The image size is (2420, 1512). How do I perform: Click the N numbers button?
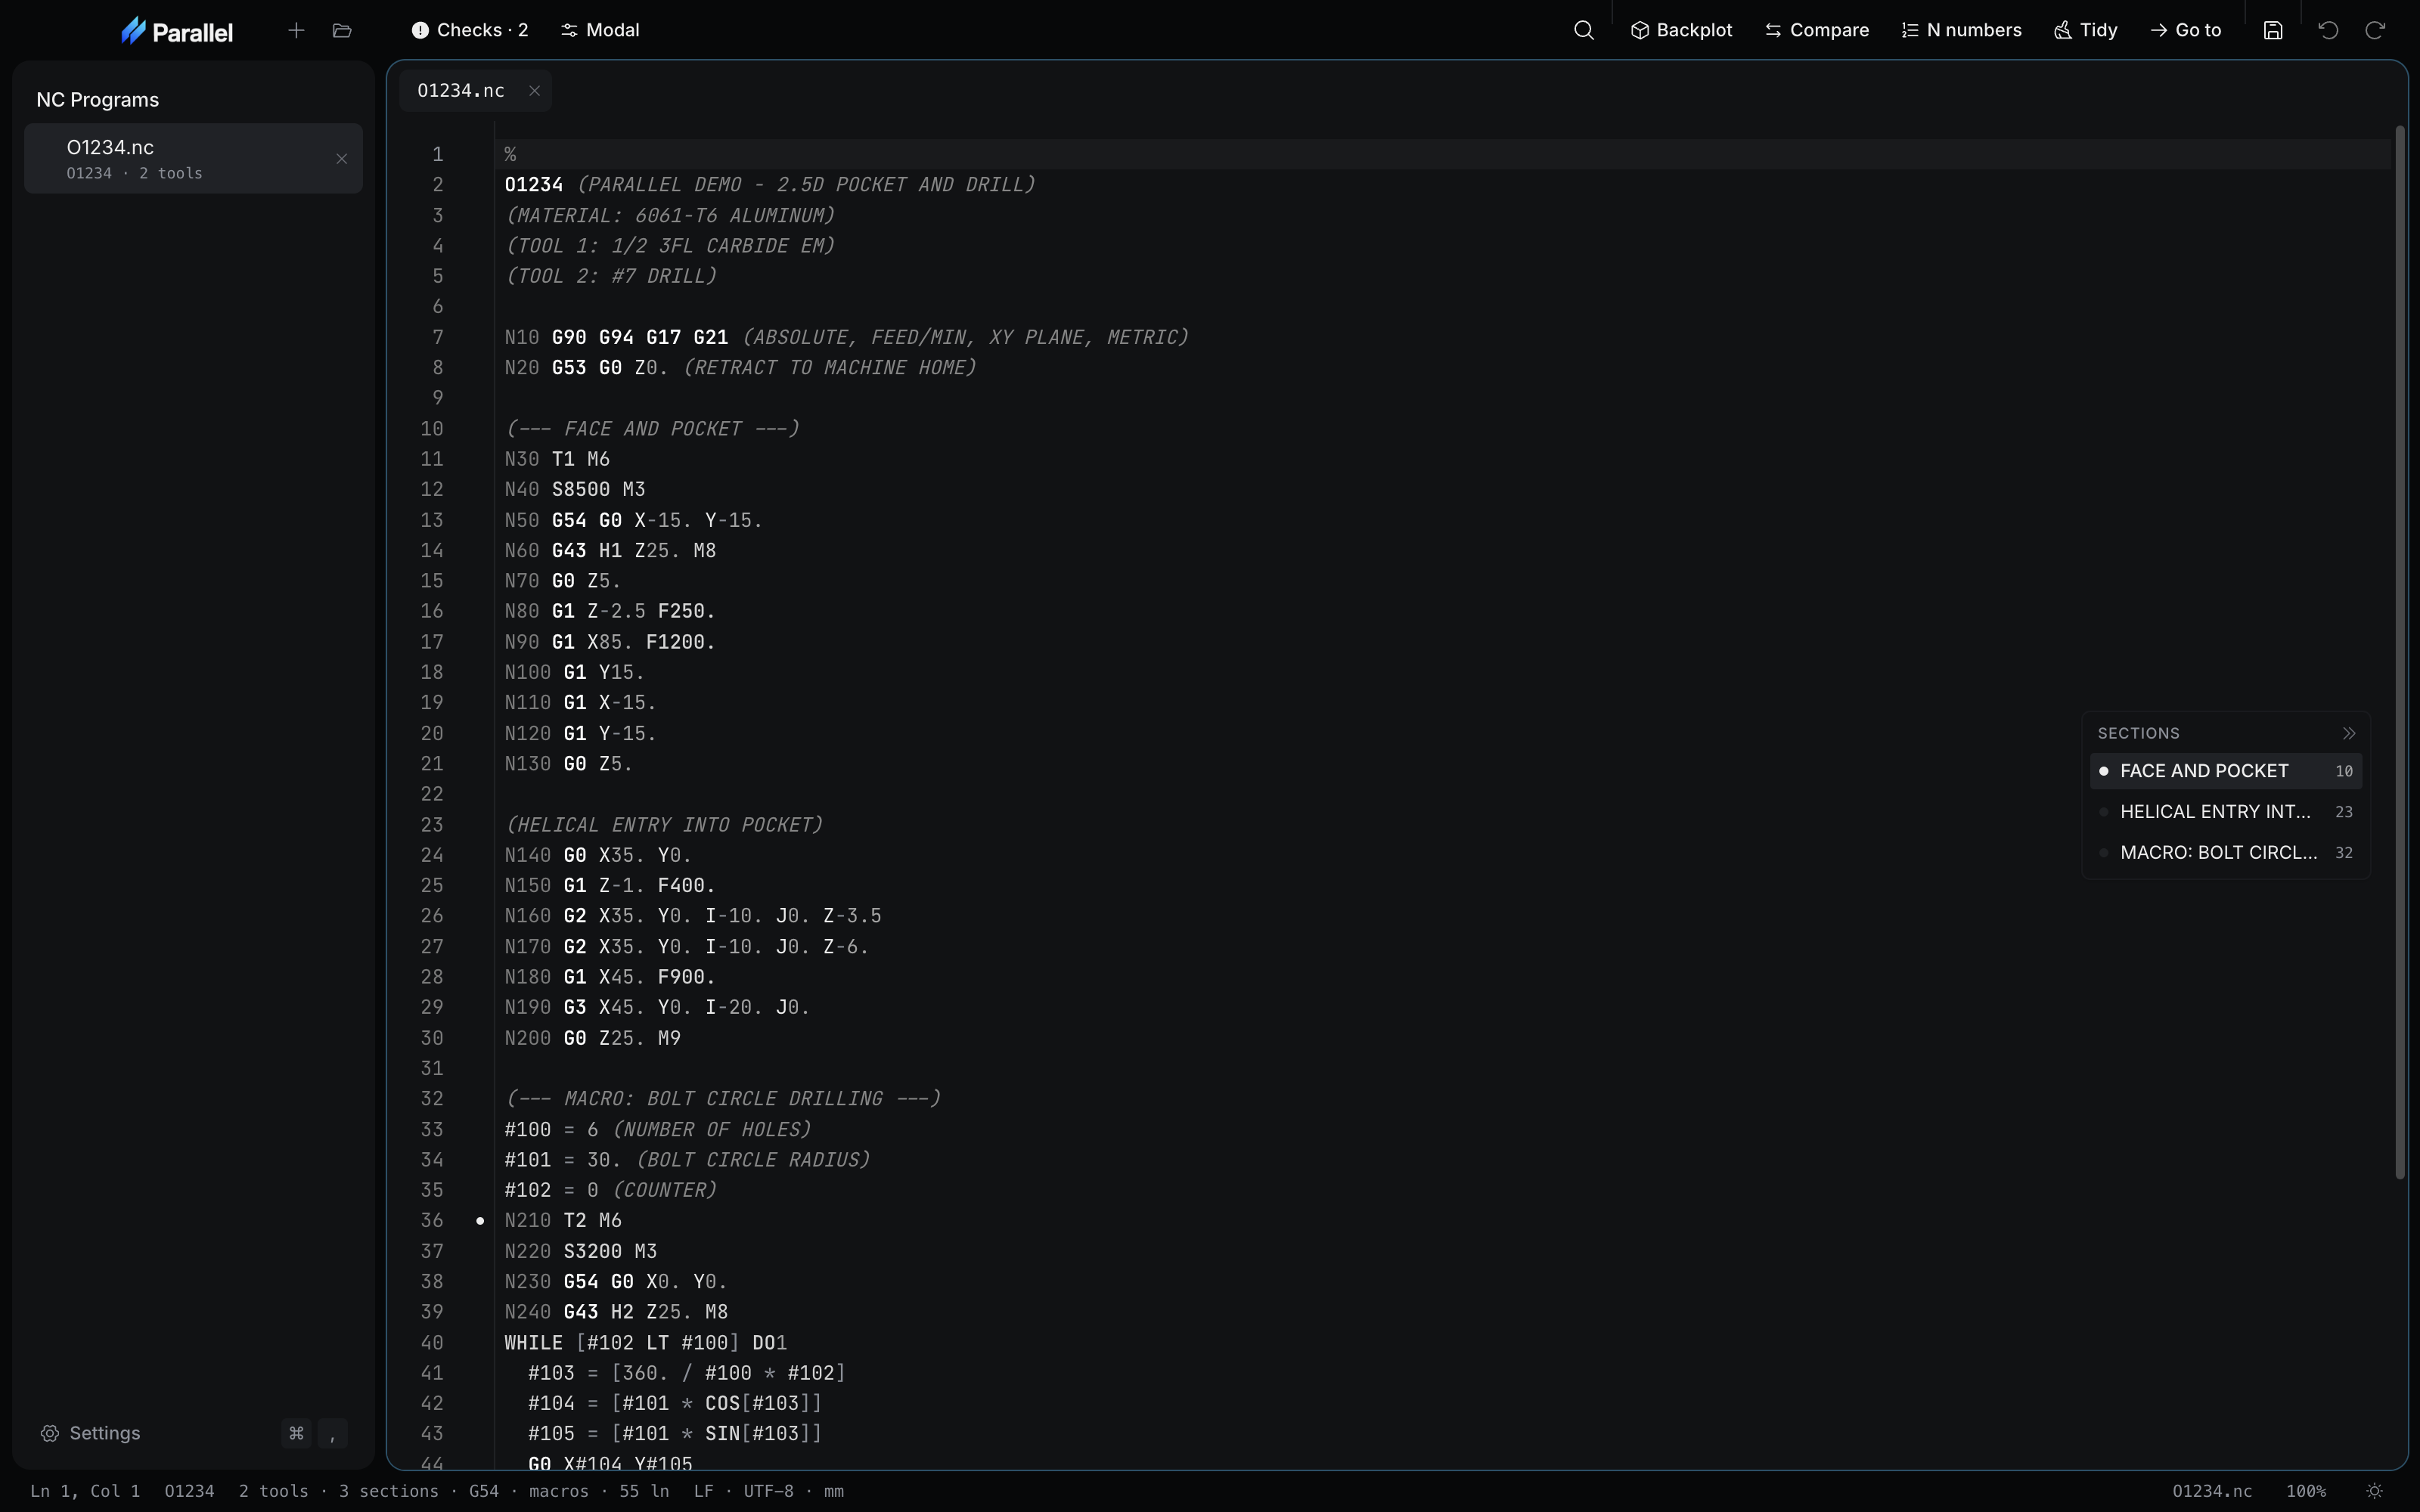click(1961, 30)
